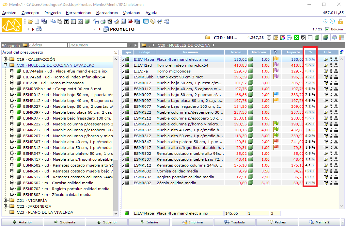Screen dimensions: 346x227
Task: Expand the C19 Calefacción tree node
Action: tap(6, 59)
